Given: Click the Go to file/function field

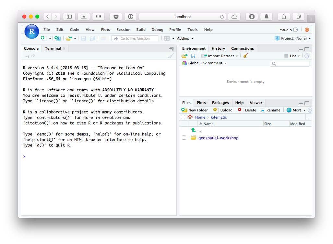Looking at the screenshot, I should (135, 38).
